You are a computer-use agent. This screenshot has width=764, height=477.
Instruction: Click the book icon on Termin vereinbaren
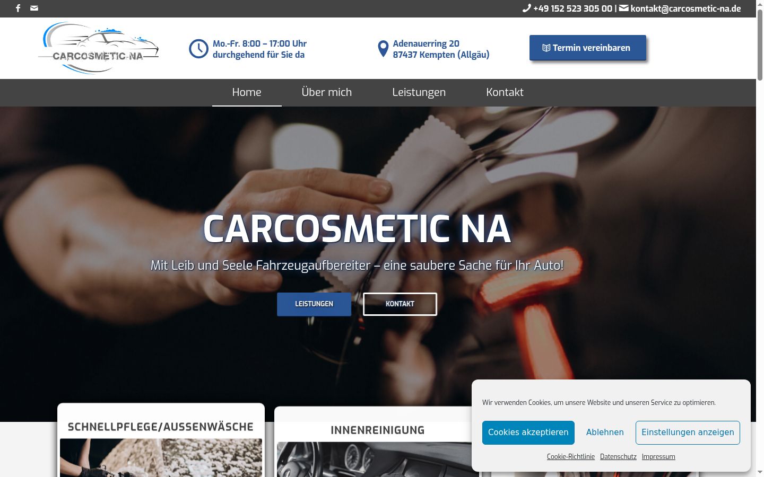coord(546,48)
